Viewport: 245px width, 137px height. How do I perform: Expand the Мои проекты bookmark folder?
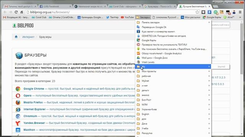[x=173, y=71]
